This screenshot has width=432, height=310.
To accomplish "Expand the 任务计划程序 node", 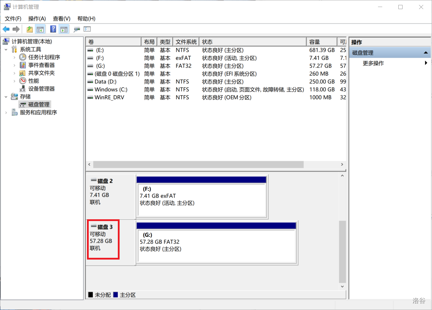I will [x=14, y=57].
